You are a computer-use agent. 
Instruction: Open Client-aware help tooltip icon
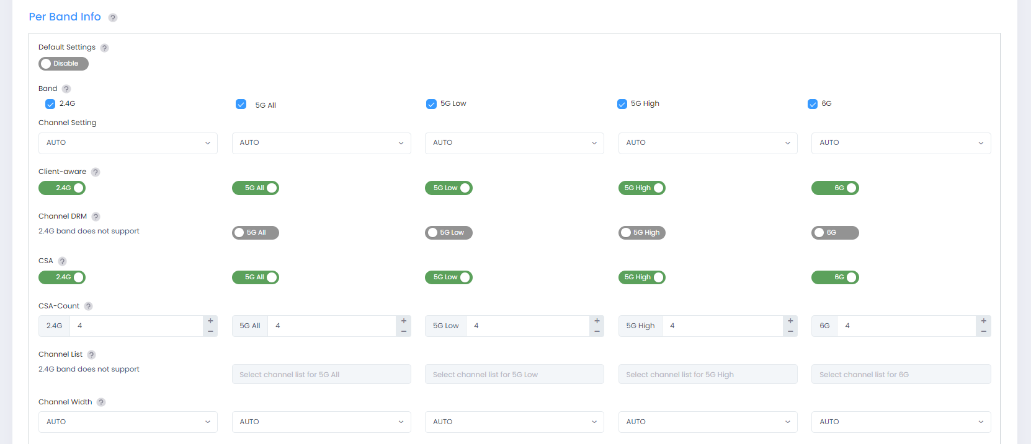(x=96, y=172)
